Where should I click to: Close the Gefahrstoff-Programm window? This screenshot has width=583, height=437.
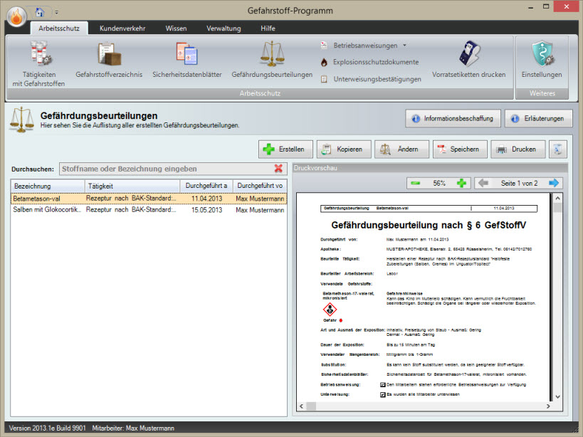coord(566,6)
